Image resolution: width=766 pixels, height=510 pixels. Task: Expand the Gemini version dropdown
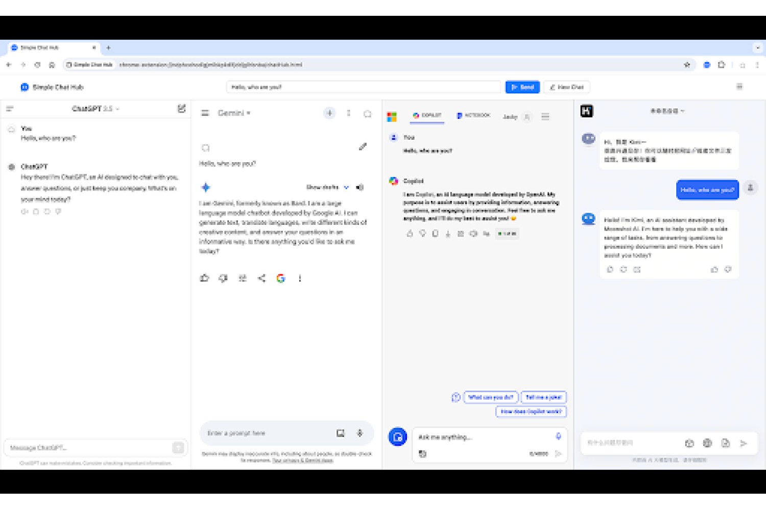(x=234, y=113)
